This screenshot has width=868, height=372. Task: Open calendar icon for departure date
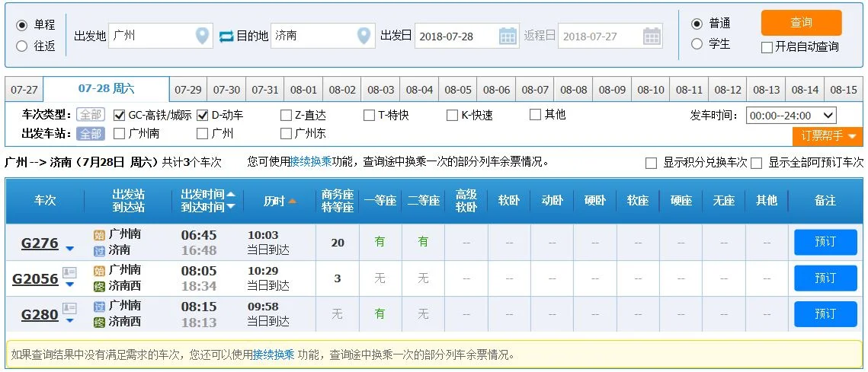[508, 37]
